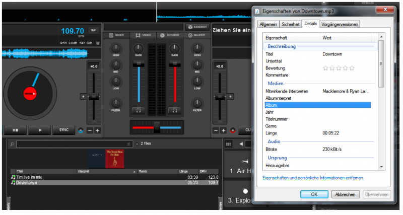
Task: Open the SANDBOX mode icon
Action: click(x=197, y=27)
